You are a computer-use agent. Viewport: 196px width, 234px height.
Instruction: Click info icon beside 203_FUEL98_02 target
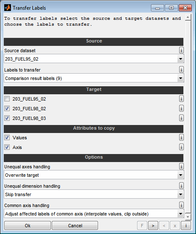[x=181, y=108]
